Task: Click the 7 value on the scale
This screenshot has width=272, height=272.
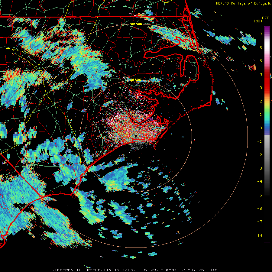Action: (261, 34)
